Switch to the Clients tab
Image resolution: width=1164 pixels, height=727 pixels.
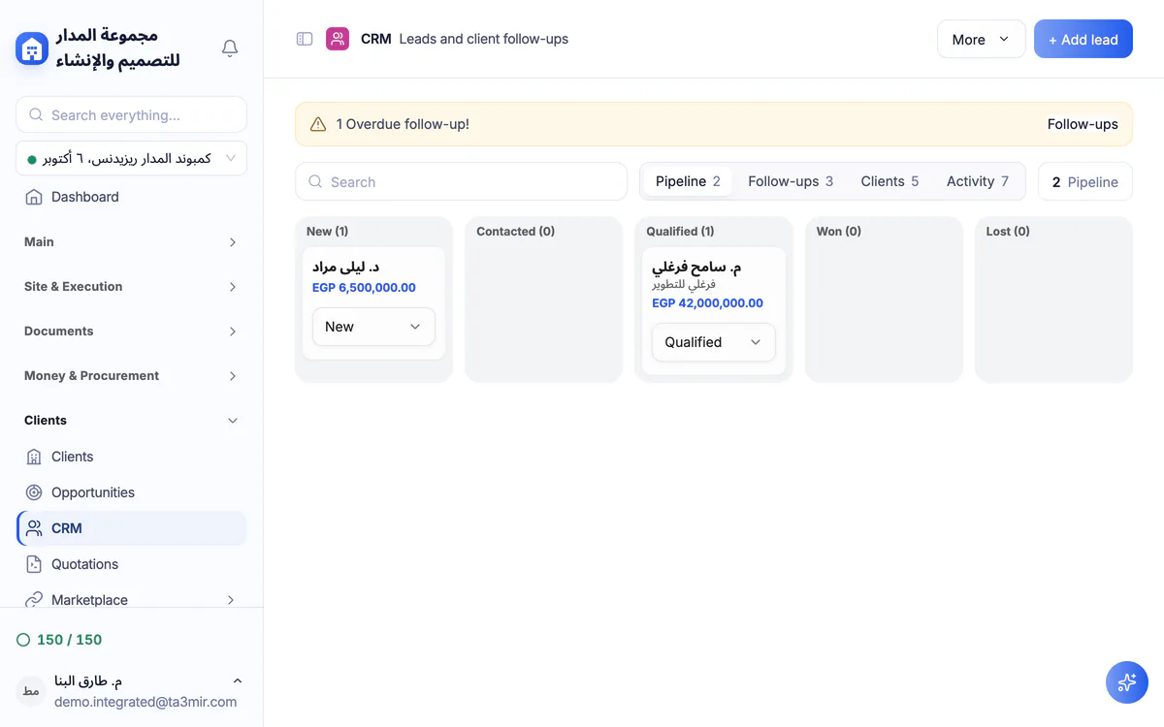pos(889,181)
